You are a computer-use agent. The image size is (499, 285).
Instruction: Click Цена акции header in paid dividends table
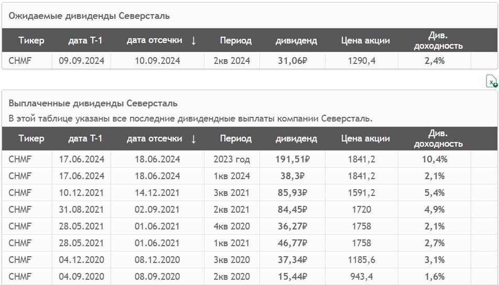coord(365,138)
